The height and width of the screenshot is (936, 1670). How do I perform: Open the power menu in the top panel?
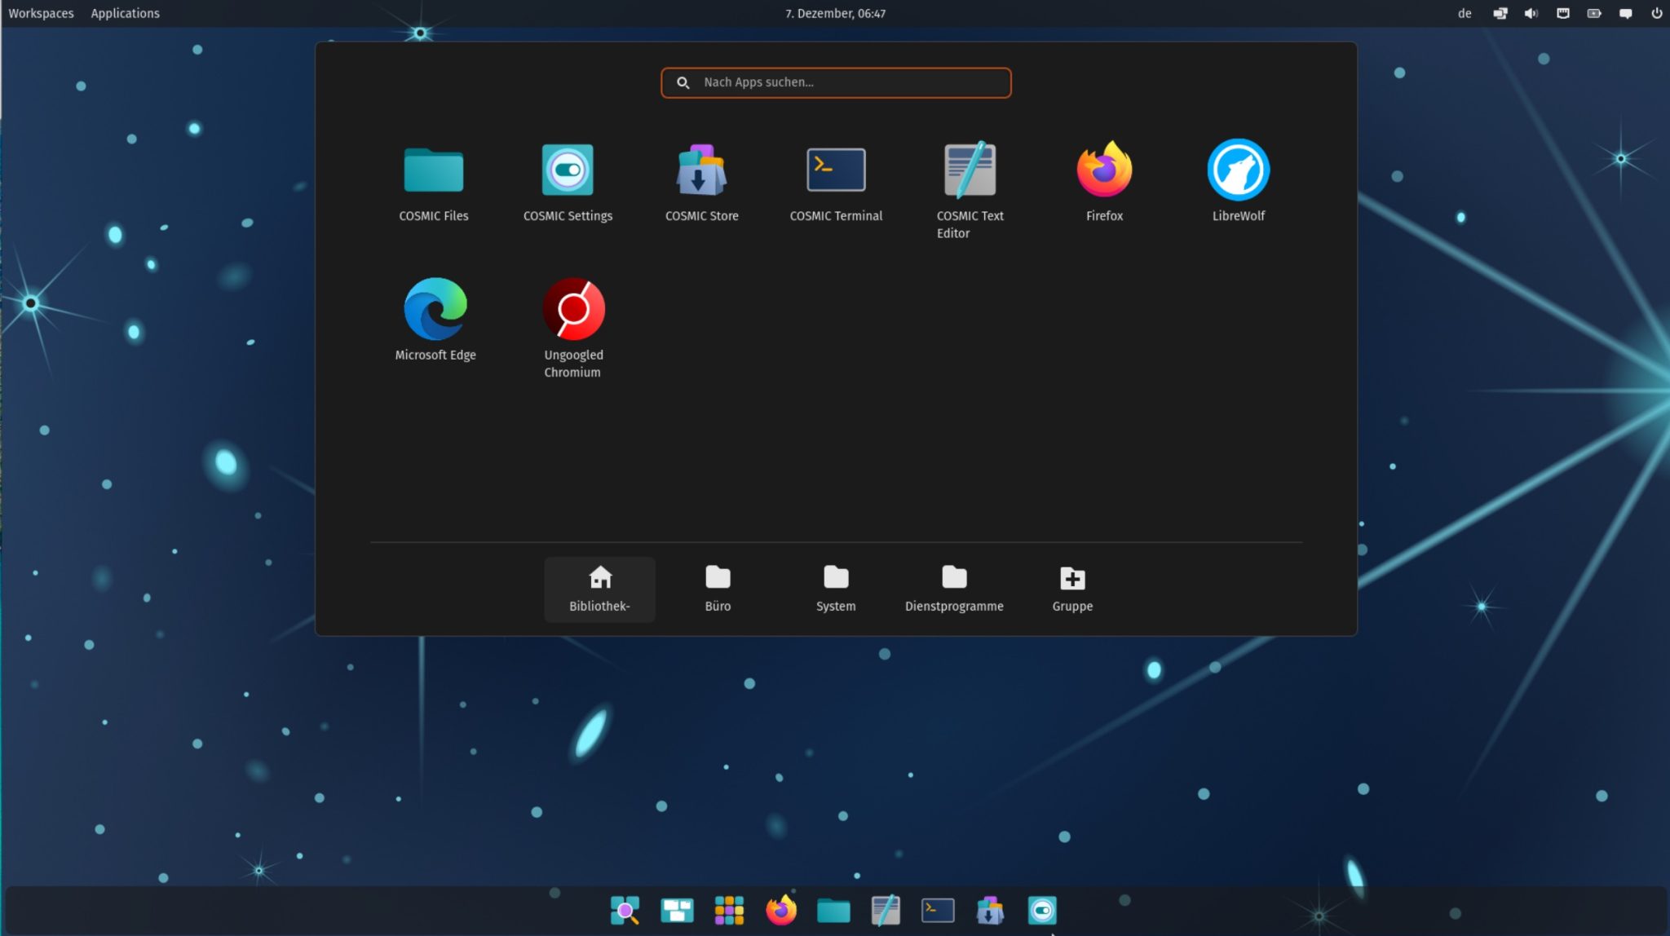pyautogui.click(x=1656, y=13)
